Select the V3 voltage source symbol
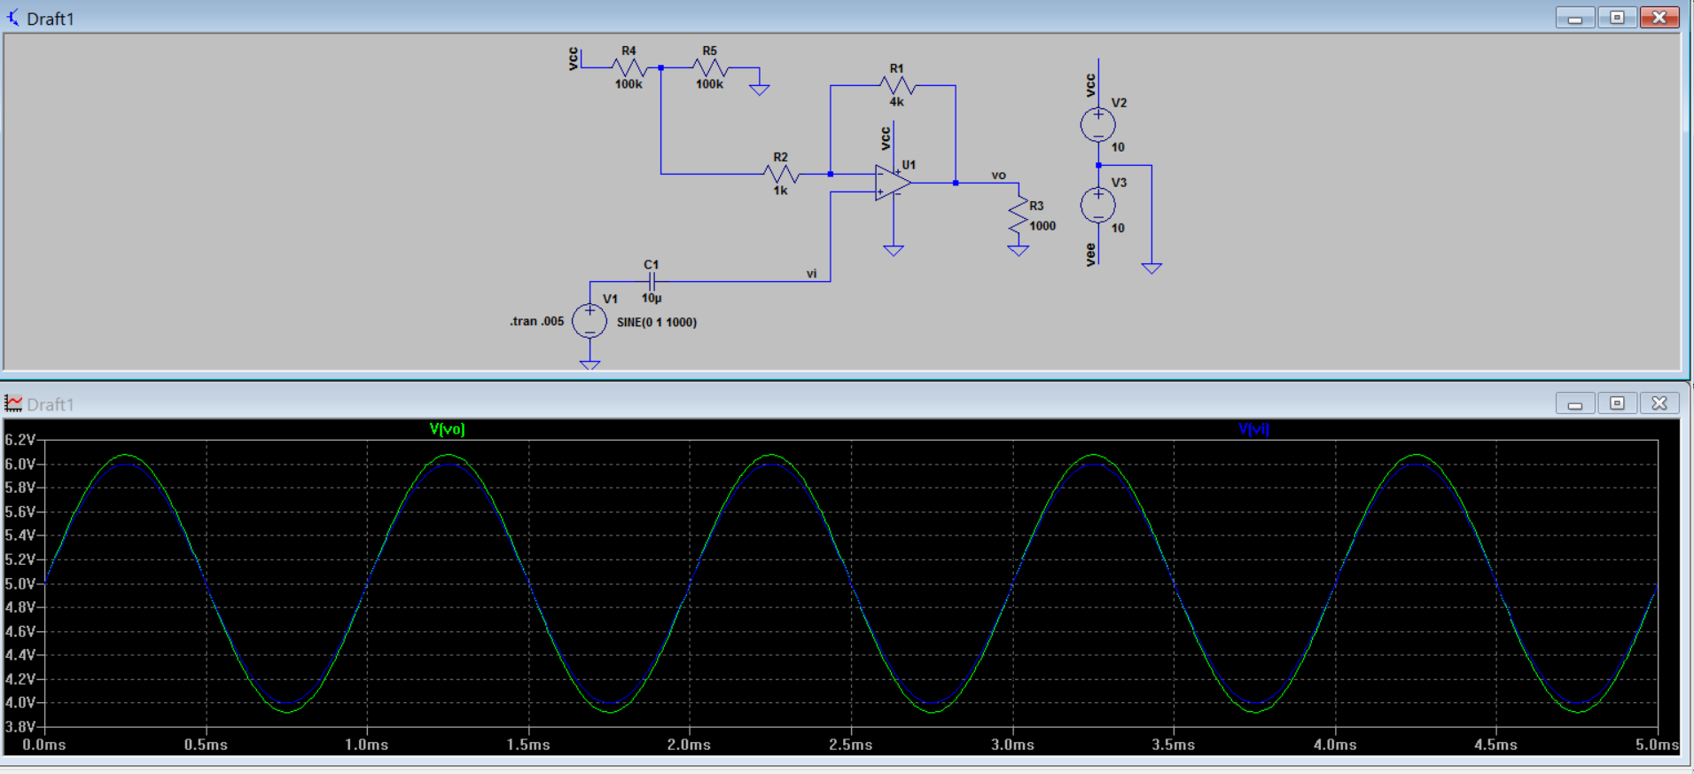Image resolution: width=1694 pixels, height=774 pixels. [x=1098, y=206]
